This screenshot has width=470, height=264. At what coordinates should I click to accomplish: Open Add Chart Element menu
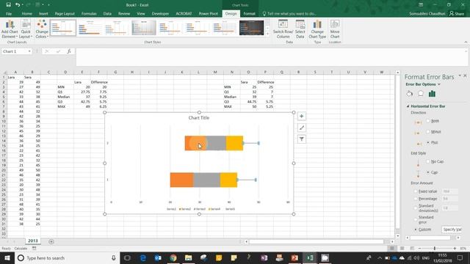[10, 29]
